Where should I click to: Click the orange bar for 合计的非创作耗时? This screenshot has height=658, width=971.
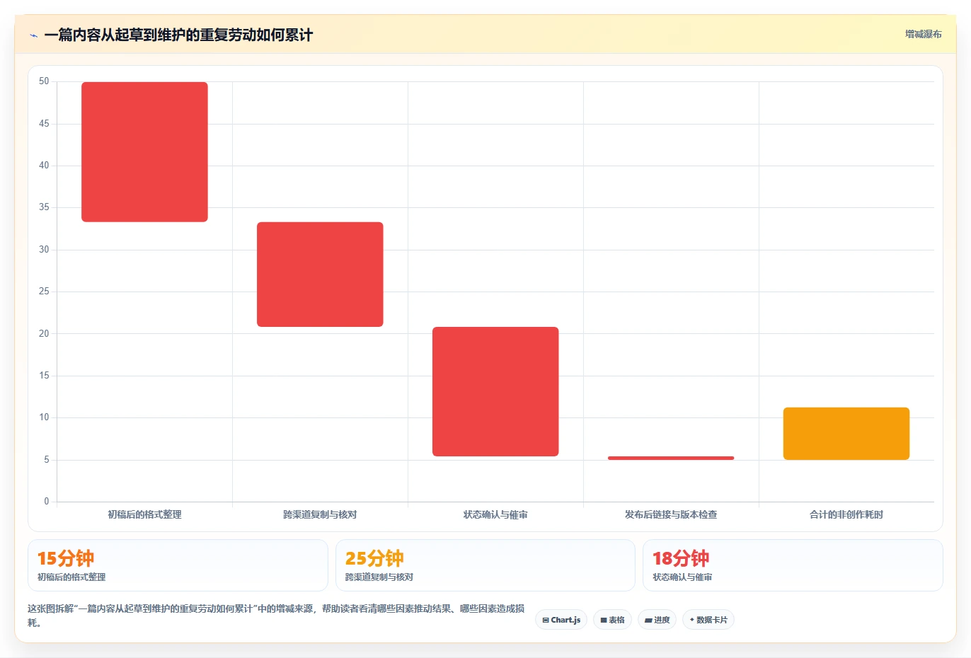point(846,434)
